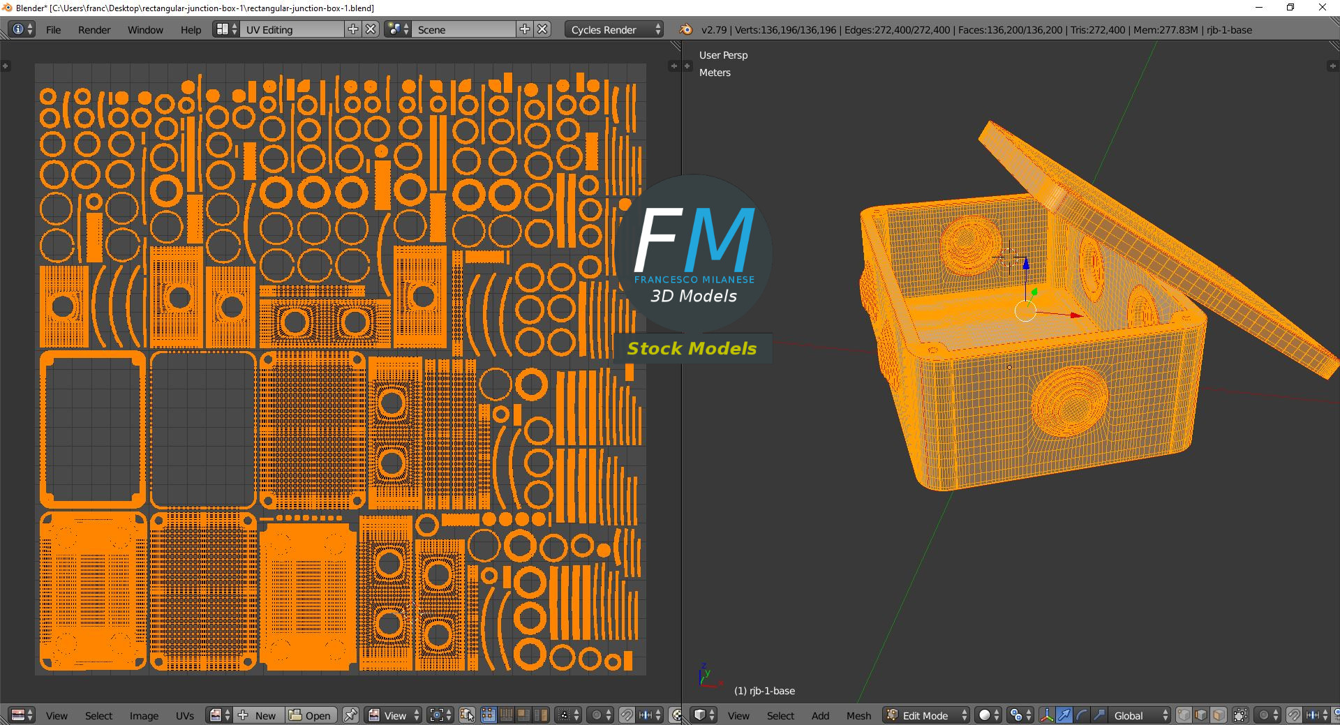
Task: Open the Cycles Render engine dropdown
Action: coord(613,29)
